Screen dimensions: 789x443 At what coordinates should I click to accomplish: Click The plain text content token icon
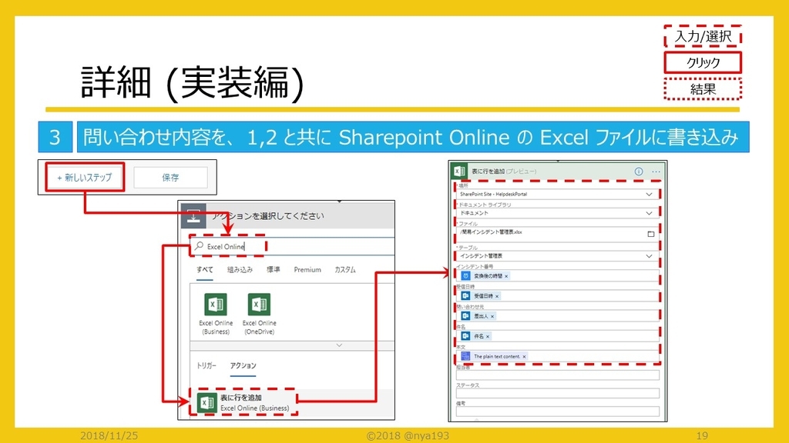465,356
